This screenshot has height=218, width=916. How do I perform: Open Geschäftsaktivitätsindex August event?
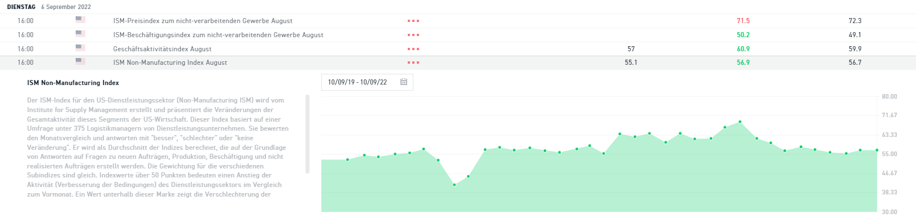point(162,49)
